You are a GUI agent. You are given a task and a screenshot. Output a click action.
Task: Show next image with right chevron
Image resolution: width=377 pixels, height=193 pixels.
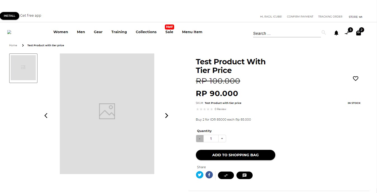pyautogui.click(x=167, y=115)
